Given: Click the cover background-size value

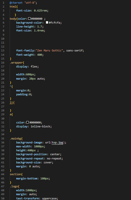Looking at the screenshot, I should 48,162.
